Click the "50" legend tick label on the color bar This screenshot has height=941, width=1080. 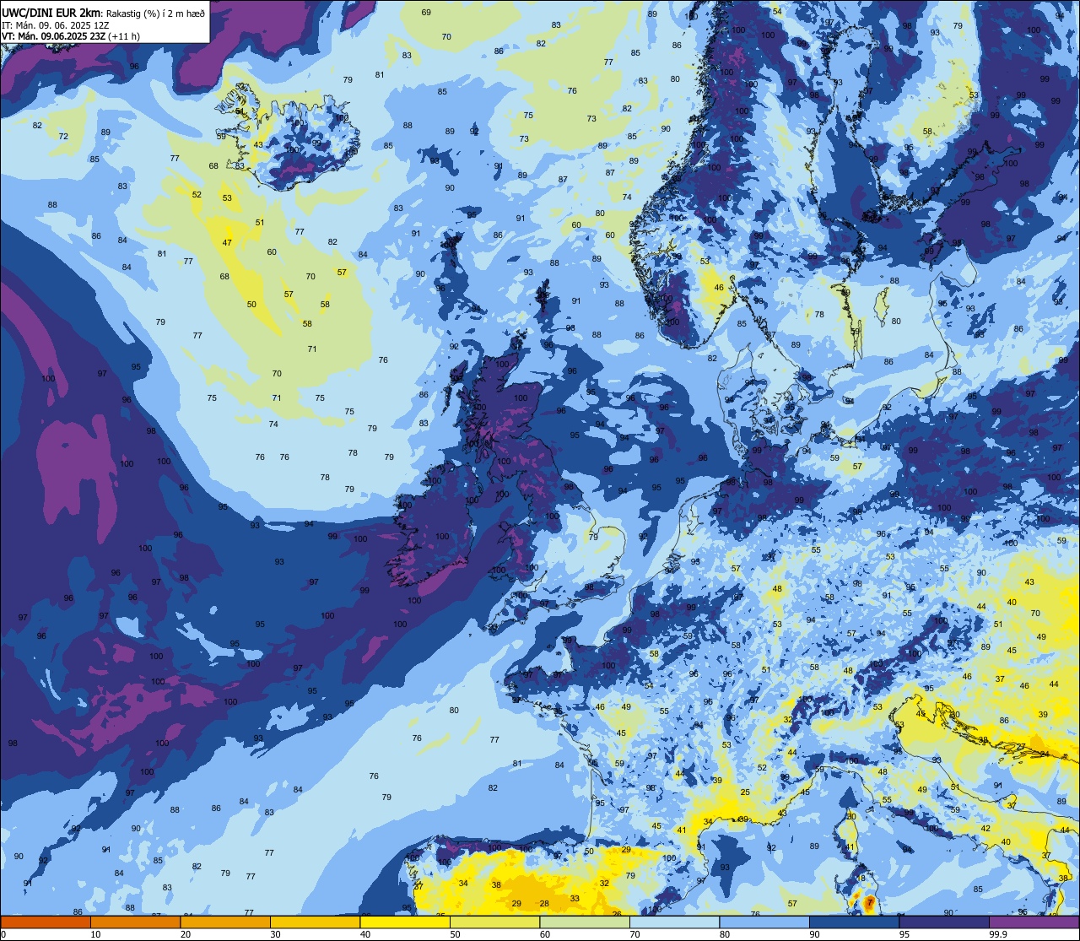(x=455, y=934)
